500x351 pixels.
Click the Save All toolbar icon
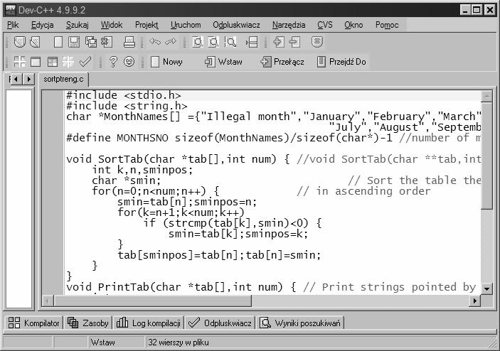pos(91,42)
